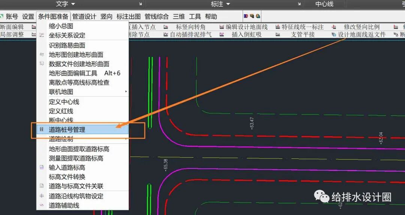
Task: Open the 设置 menu
Action: [x=28, y=16]
